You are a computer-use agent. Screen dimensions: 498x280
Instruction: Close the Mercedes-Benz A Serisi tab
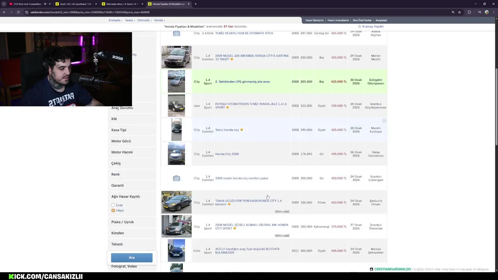[142, 4]
